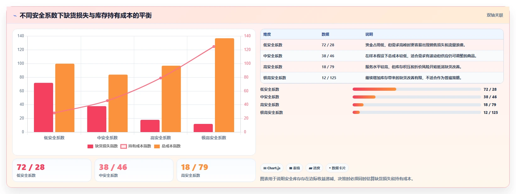Click the red 缺货损失 bar for 极高安全系数
Image resolution: width=516 pixels, height=194 pixels.
click(x=203, y=128)
